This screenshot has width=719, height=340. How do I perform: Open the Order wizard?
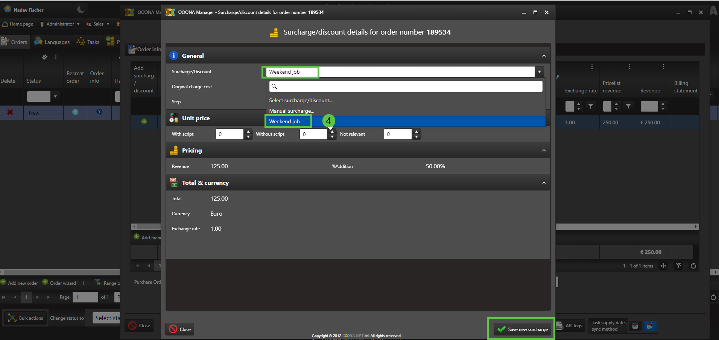tap(59, 283)
